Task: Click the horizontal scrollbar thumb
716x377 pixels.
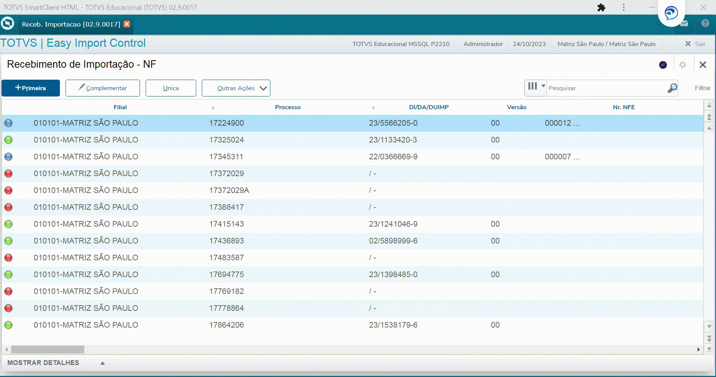Action: point(48,349)
